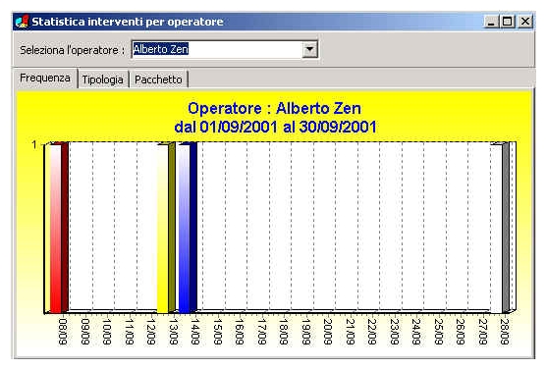Image resolution: width=546 pixels, height=369 pixels.
Task: Click the y-axis value '1'
Action: (34, 145)
